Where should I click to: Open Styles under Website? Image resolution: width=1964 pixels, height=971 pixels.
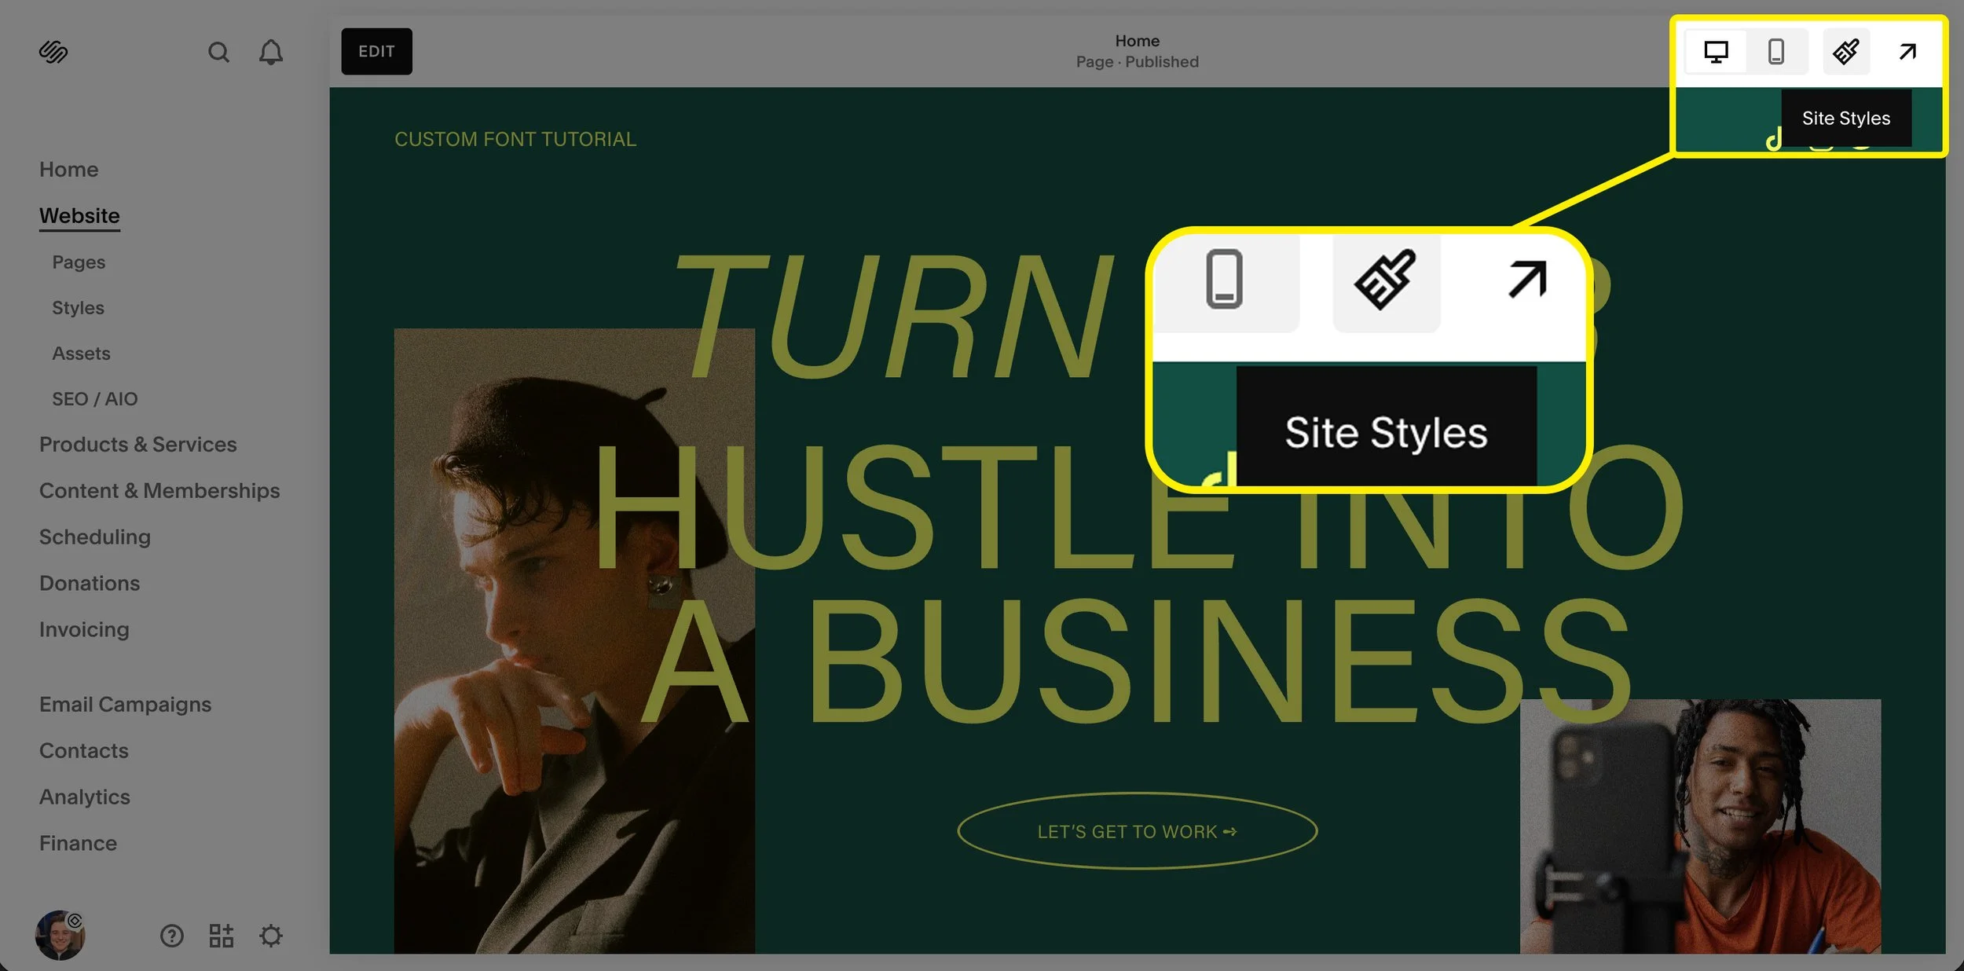78,308
